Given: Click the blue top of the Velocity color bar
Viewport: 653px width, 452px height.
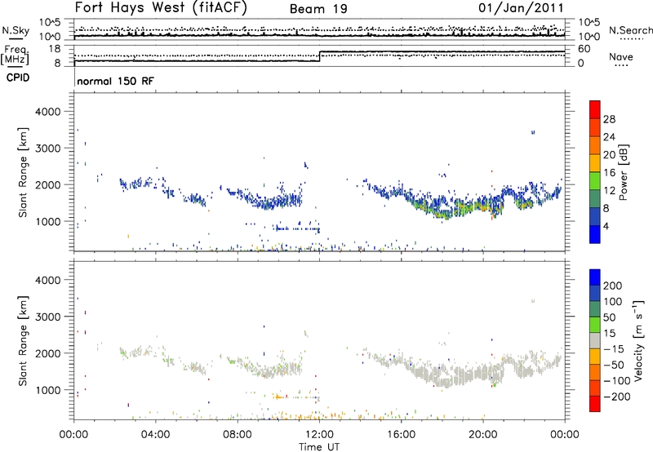Looking at the screenshot, I should click(x=595, y=277).
